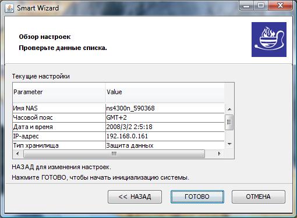Select the Часовой пояс cell

click(x=59, y=117)
